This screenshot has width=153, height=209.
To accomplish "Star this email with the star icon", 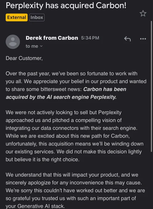I will tap(143, 14).
